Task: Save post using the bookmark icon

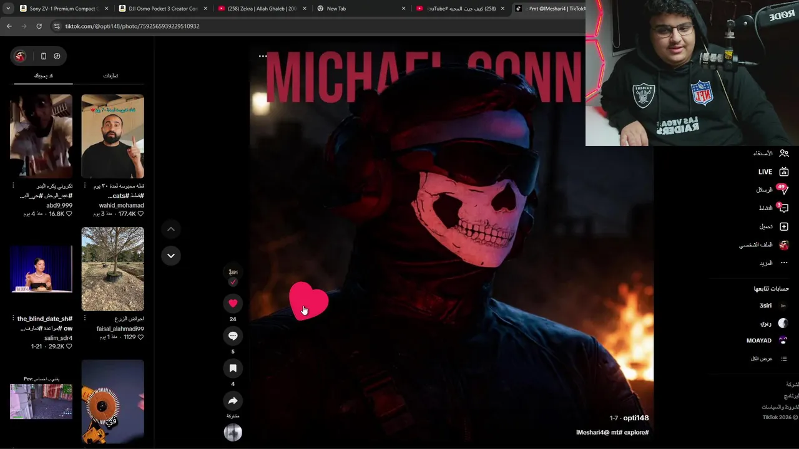Action: click(233, 368)
